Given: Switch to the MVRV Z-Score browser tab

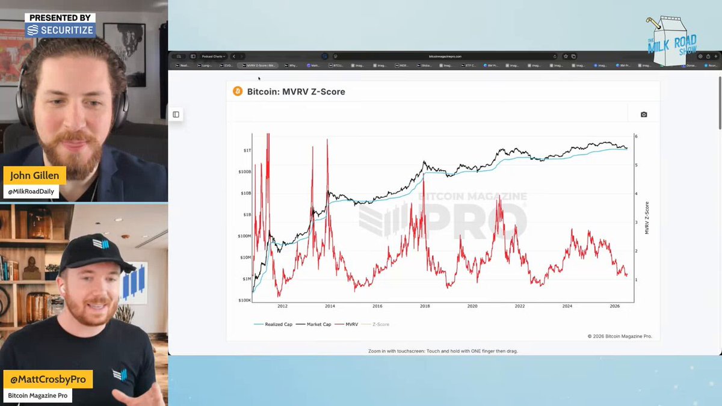Looking at the screenshot, I should pos(258,65).
